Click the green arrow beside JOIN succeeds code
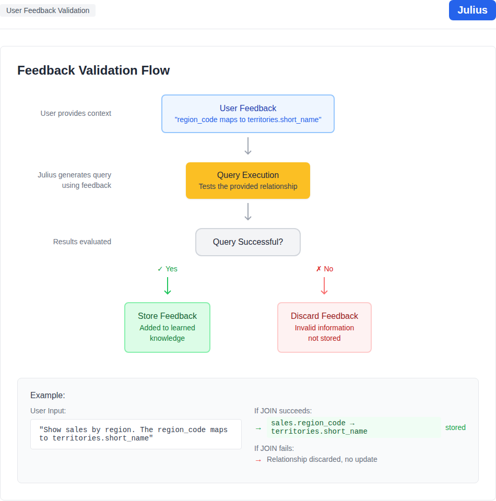Viewport: 496px width, 501px height. tap(258, 428)
